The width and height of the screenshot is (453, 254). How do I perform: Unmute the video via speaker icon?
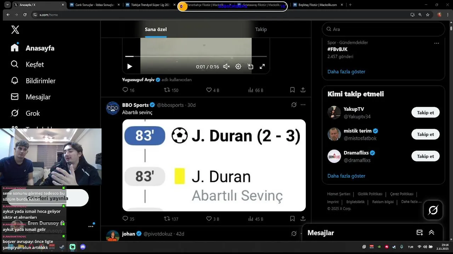(226, 66)
